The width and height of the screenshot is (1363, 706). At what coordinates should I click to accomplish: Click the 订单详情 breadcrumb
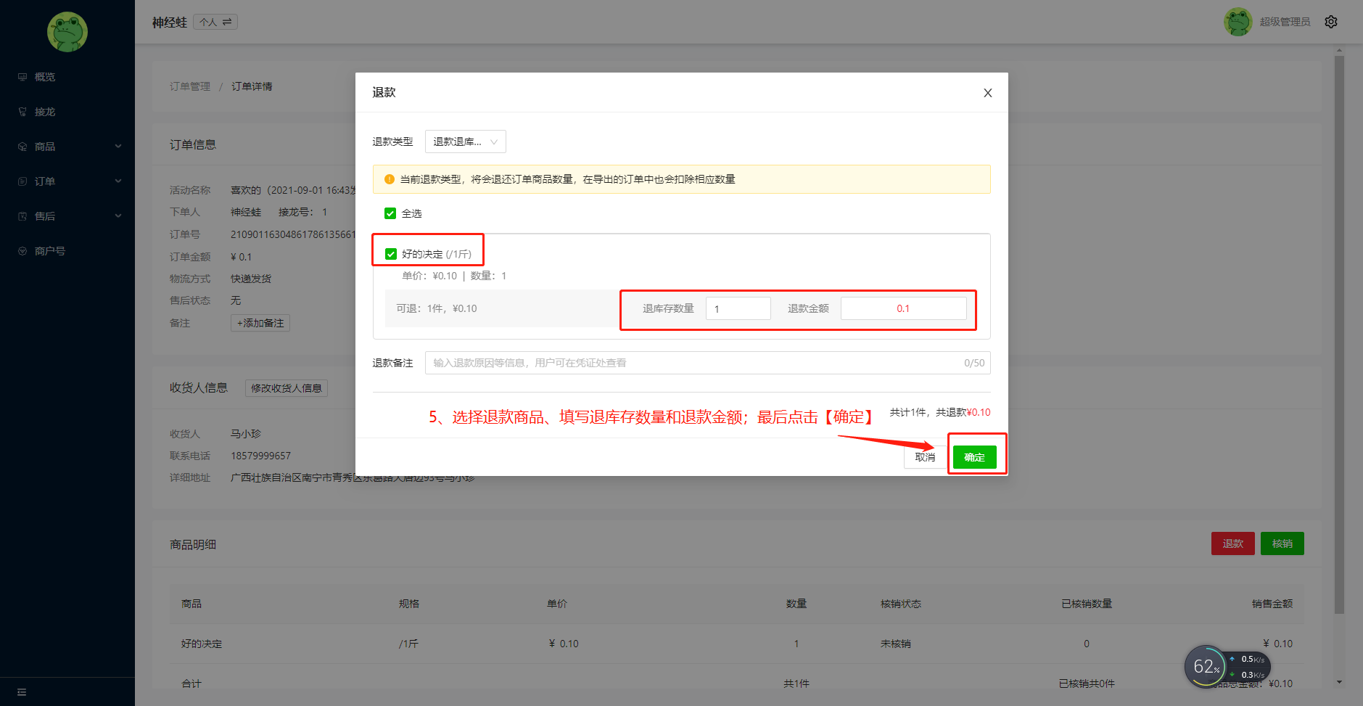pos(252,86)
